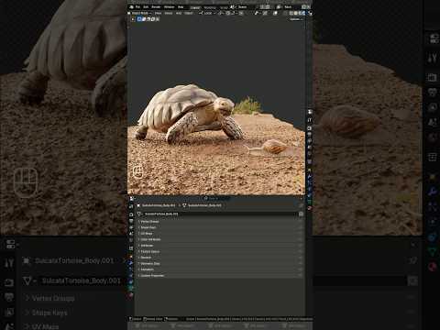
Task: Switch to solid viewport shading
Action: click(295, 13)
